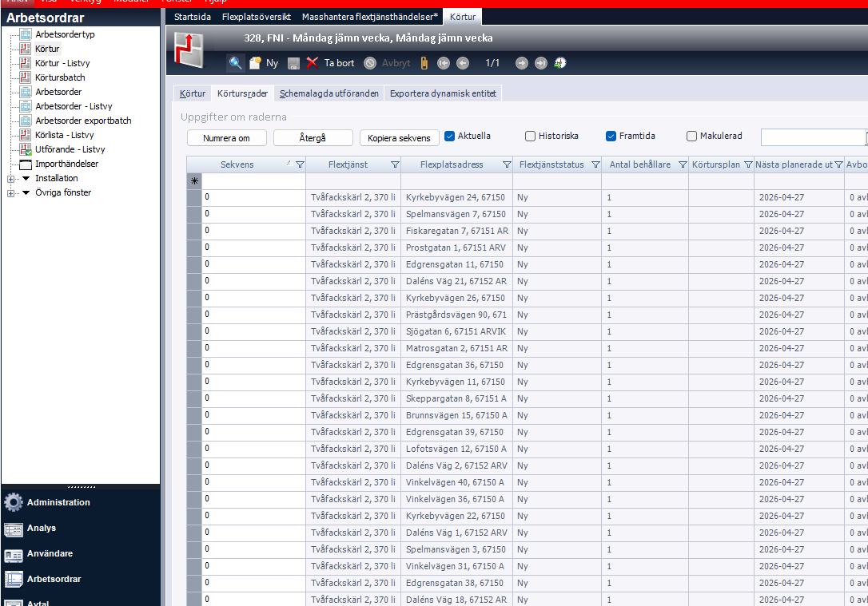This screenshot has height=606, width=868.
Task: Click the text field beside Makulerad
Action: 812,137
